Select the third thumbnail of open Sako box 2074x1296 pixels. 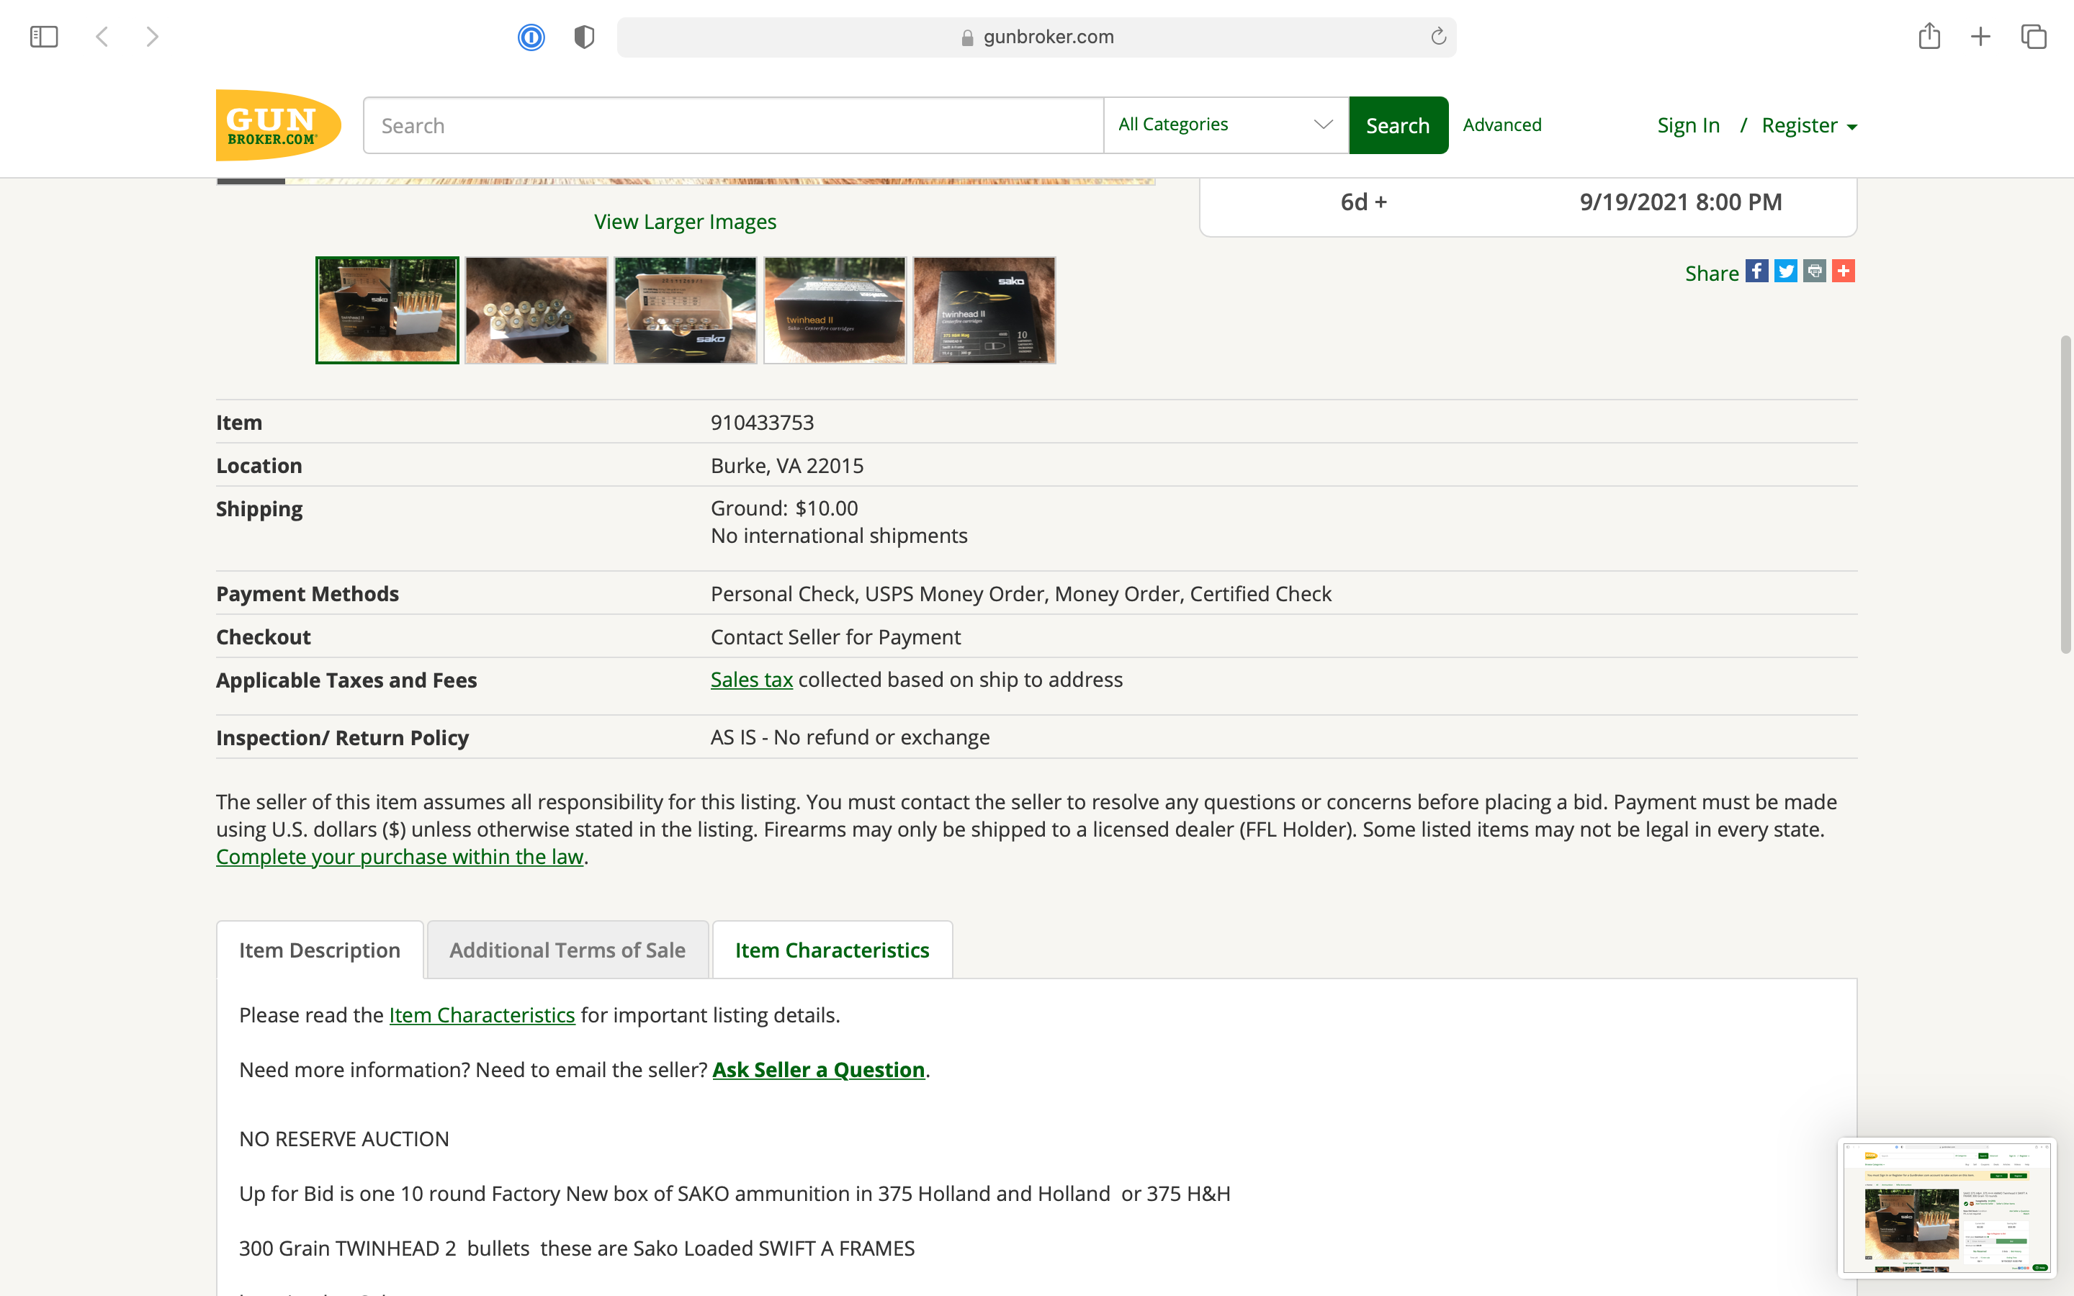coord(686,310)
